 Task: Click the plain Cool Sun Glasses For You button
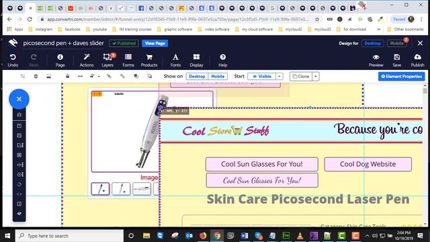click(x=262, y=164)
